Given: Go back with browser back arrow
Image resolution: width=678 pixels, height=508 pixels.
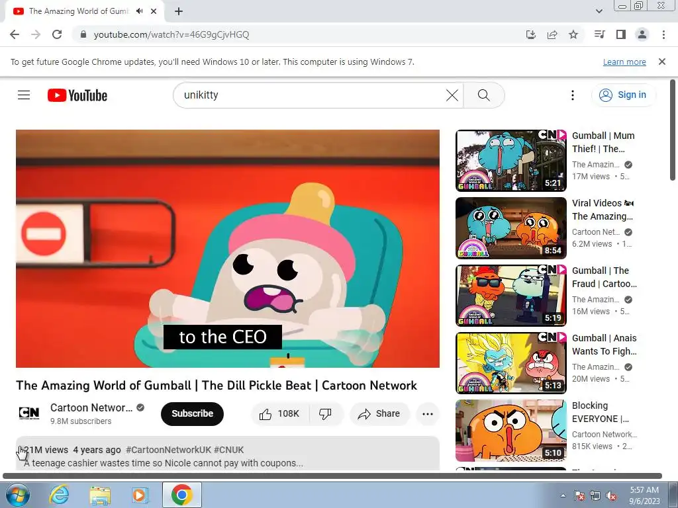Looking at the screenshot, I should [x=15, y=34].
